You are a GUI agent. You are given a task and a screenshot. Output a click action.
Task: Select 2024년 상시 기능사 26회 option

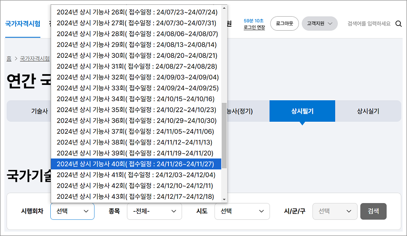(136, 12)
